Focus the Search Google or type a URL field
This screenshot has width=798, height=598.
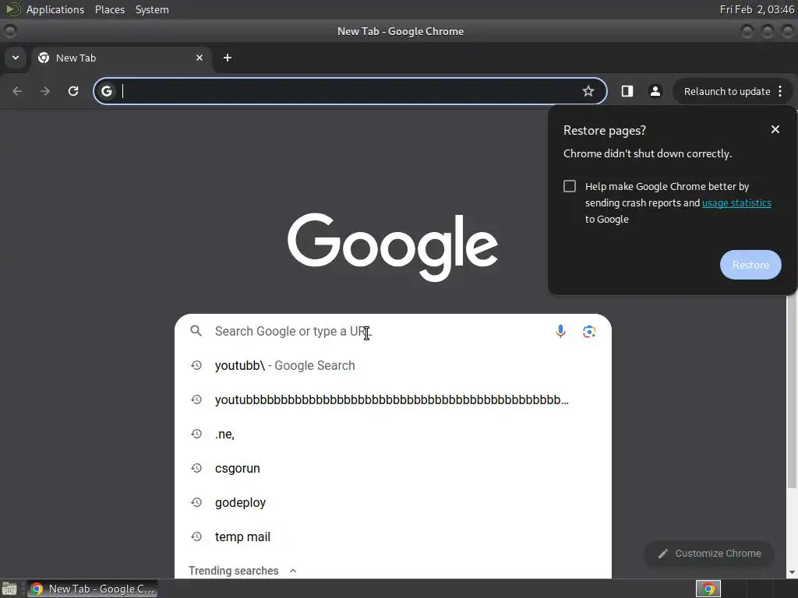tap(393, 331)
